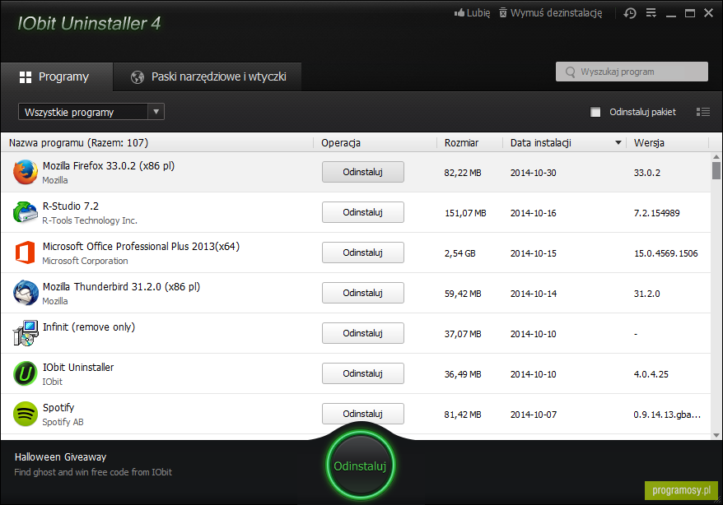Open the Halloween Giveaway promotion
Screen dimensions: 723x505
pyautogui.click(x=60, y=457)
